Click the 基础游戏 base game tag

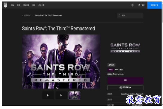(111, 65)
